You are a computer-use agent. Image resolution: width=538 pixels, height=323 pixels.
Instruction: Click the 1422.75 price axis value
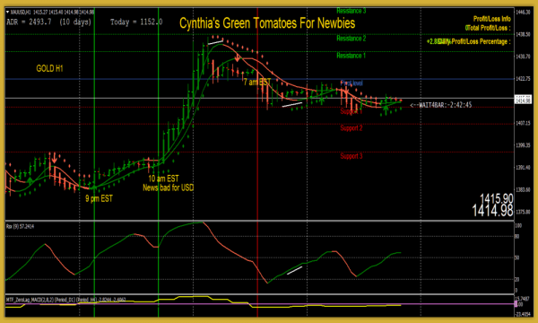click(524, 79)
